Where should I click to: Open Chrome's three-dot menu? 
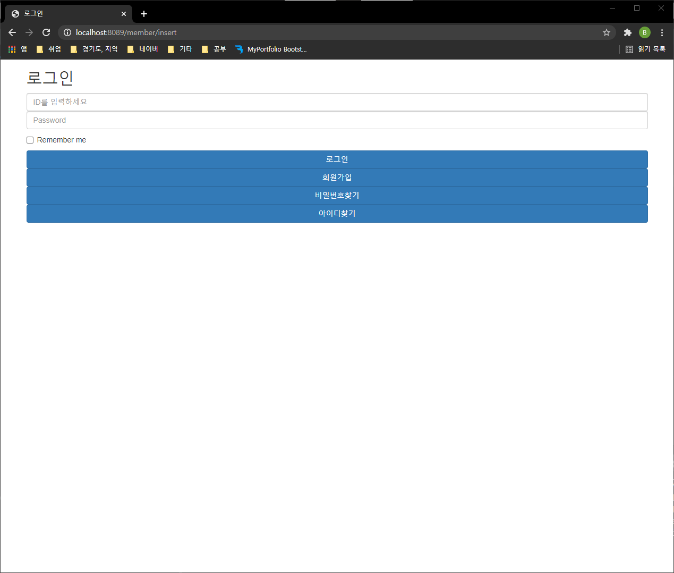click(x=662, y=32)
